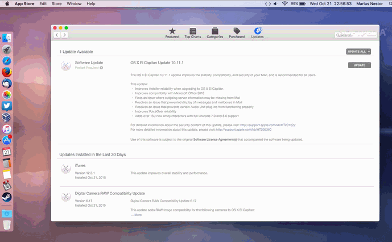
Task: Open iTunes from the dock
Action: tap(7, 129)
